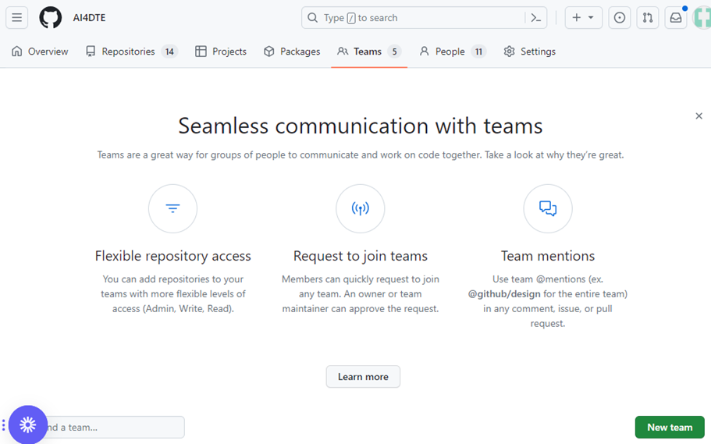Click the Flexible repository access filter icon

click(172, 208)
